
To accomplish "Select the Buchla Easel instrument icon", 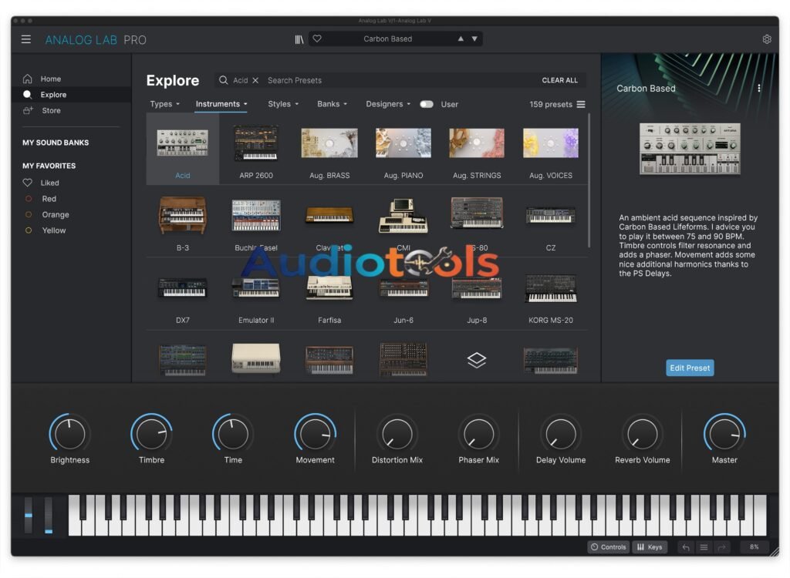I will [x=255, y=216].
